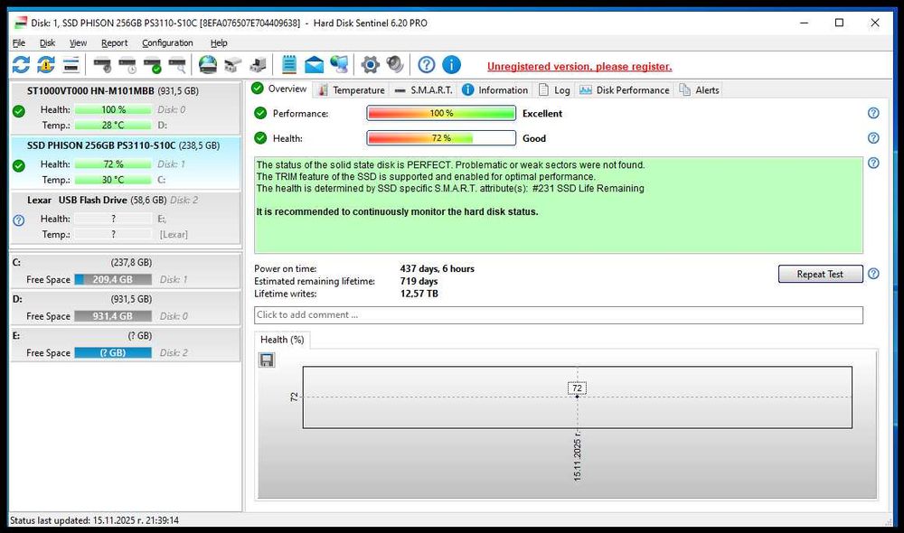Click the 719 days estimated lifetime value
This screenshot has height=533, width=904.
(x=419, y=281)
